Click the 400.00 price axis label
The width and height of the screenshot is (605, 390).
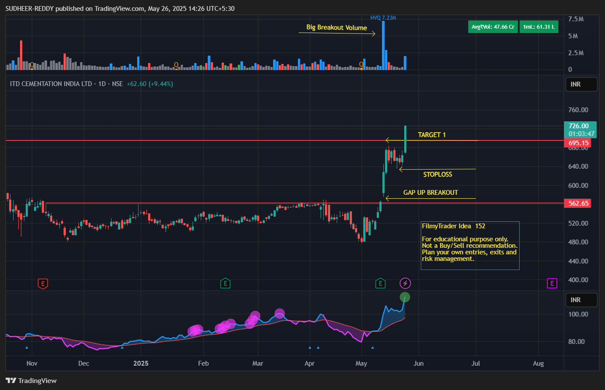[578, 280]
